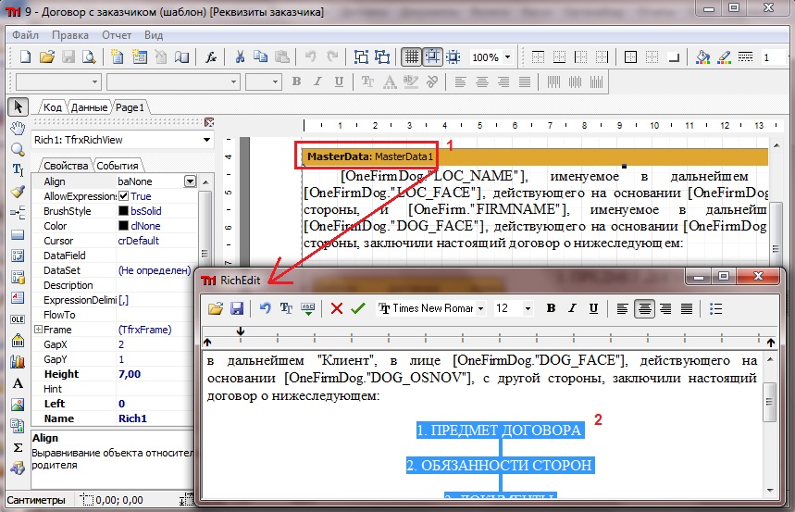Viewport: 795px width, 512px height.
Task: Toggle left alignment in RichEdit toolbar
Action: point(622,308)
